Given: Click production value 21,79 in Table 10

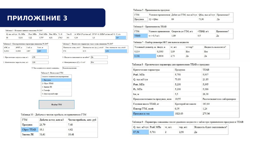Looking at the screenshot, I should [x=42, y=125].
